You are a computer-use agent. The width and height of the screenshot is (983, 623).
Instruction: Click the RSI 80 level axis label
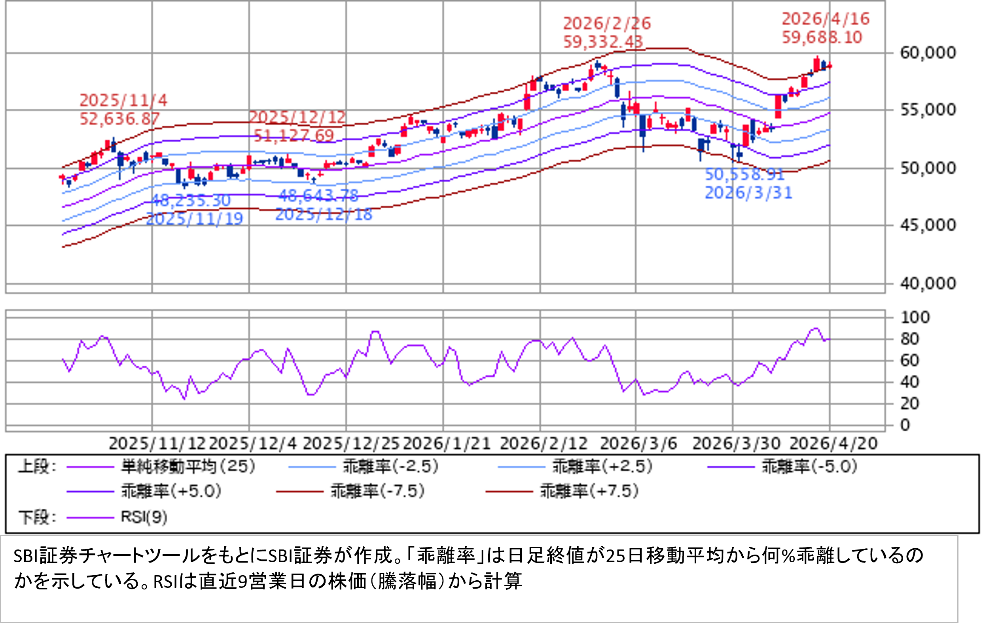pyautogui.click(x=910, y=339)
